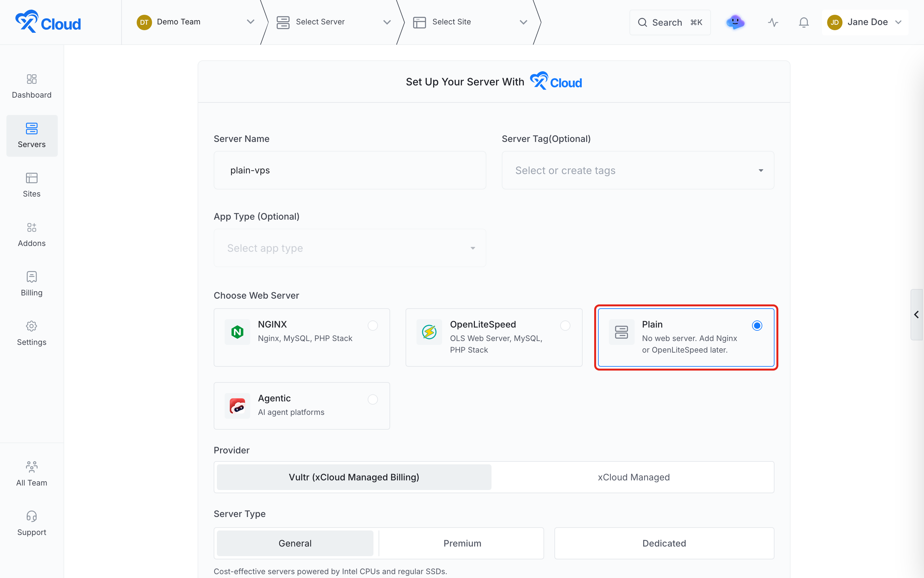This screenshot has width=924, height=578.
Task: Click the Agentic platform icon
Action: 237,406
